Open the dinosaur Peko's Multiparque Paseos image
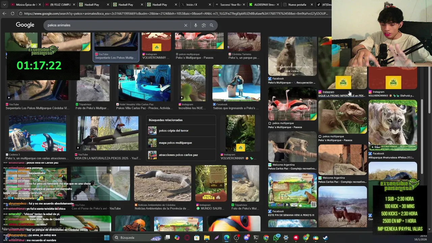This screenshot has width=432, height=243. (x=342, y=117)
